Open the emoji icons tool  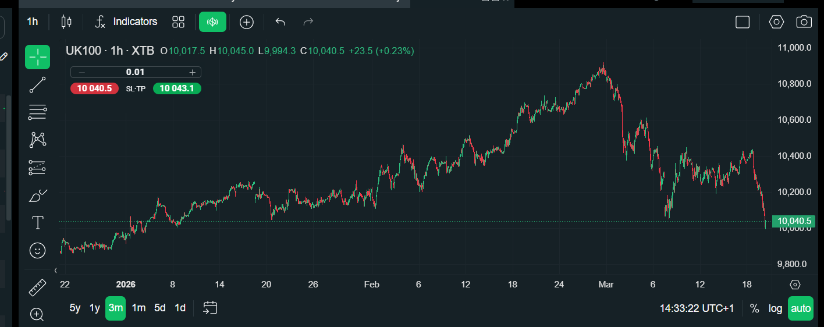[37, 250]
